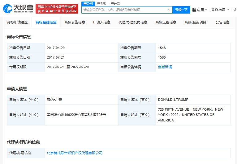This screenshot has width=237, height=164.
Task: Select the issue number 1560
Action: point(162,57)
